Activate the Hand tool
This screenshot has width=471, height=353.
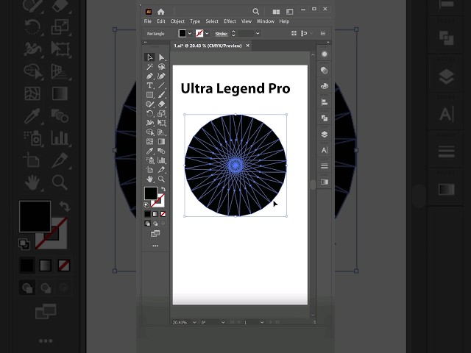(x=149, y=179)
